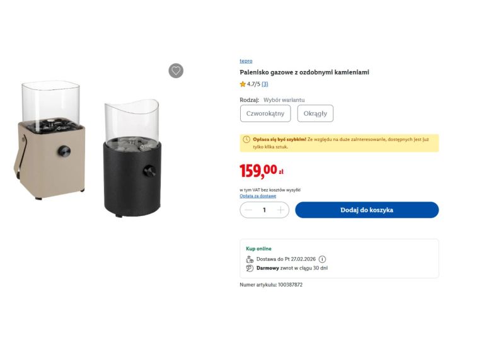The image size is (479, 359).
Task: Click the Palenisko gazowe product title
Action: coord(304,72)
